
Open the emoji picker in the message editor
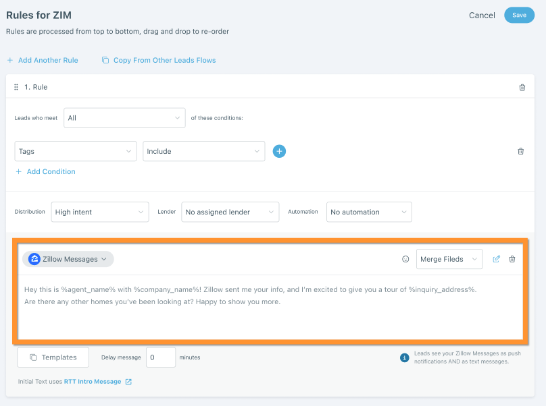pyautogui.click(x=405, y=259)
